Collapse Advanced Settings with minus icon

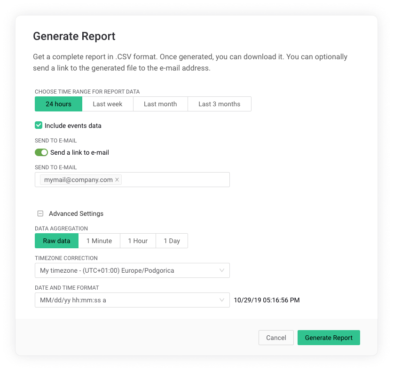click(40, 213)
